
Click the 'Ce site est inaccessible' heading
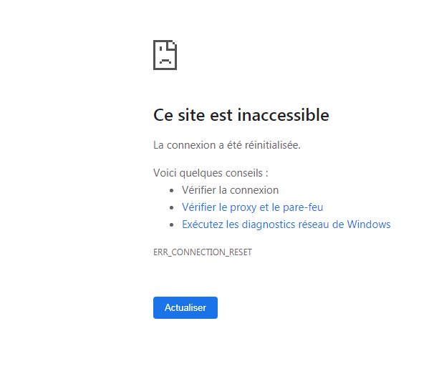241,115
